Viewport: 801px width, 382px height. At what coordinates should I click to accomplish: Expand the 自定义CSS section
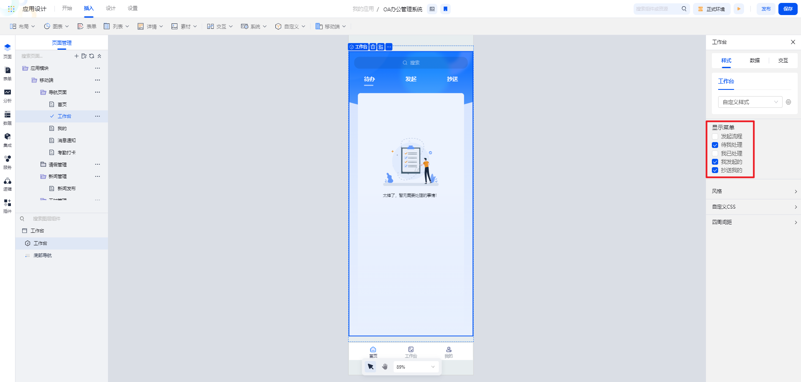tap(754, 207)
